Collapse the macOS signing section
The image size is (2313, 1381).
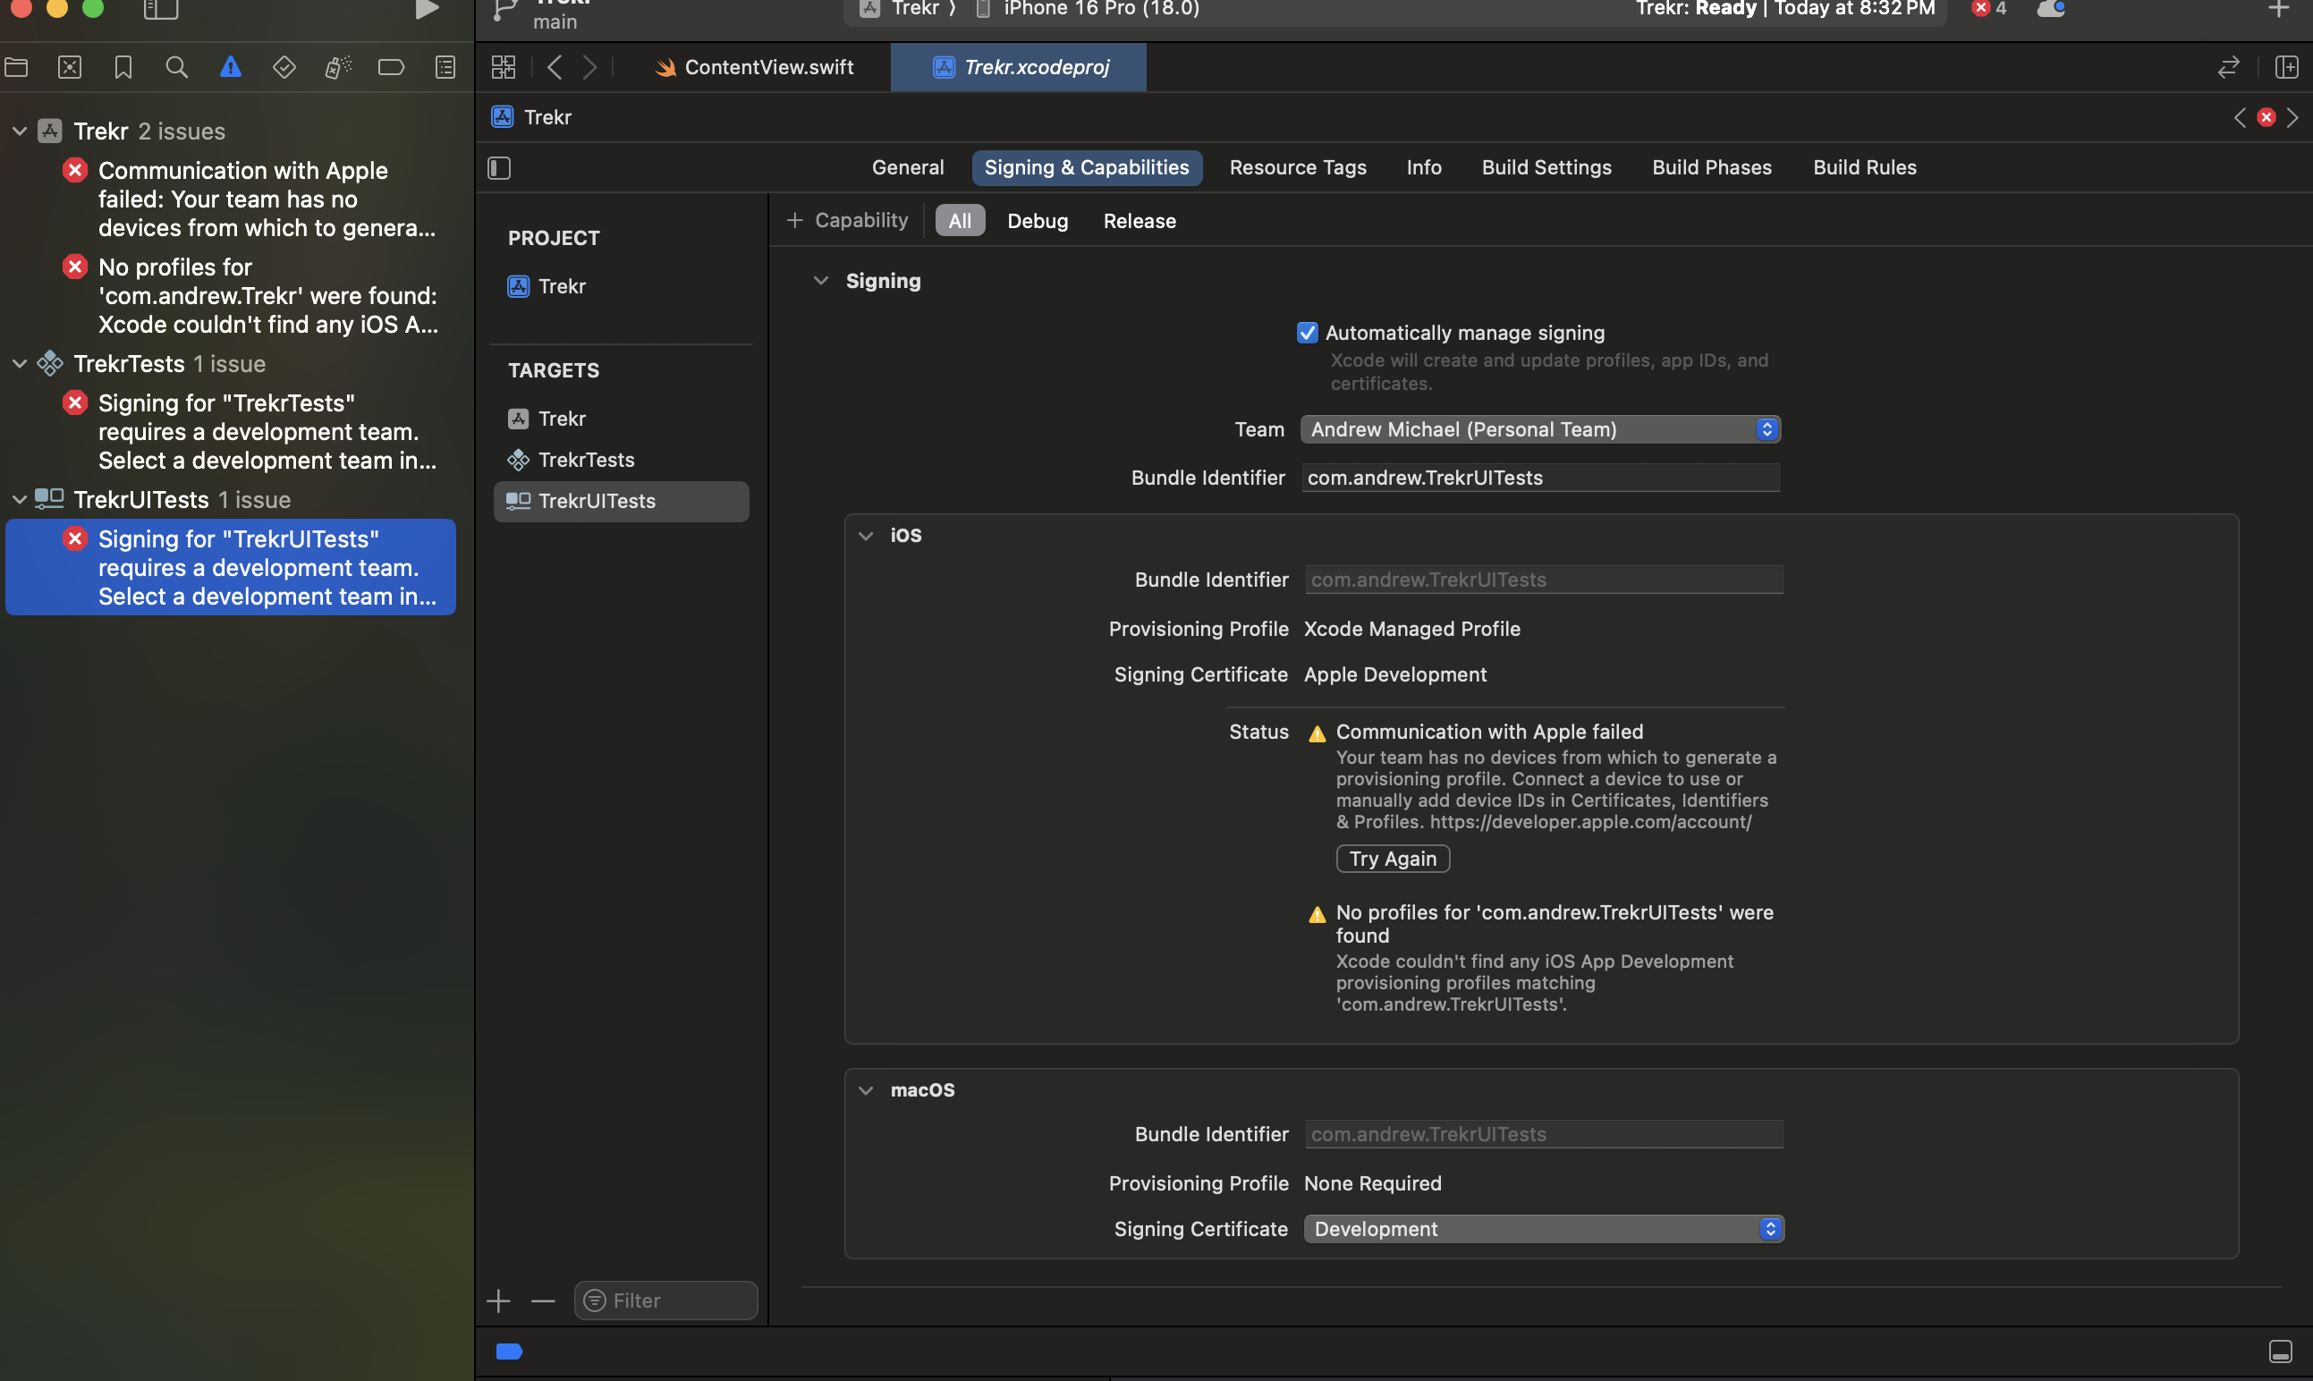click(x=866, y=1090)
